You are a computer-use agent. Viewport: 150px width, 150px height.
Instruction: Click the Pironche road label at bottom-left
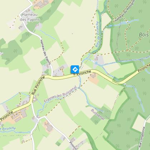(7, 116)
